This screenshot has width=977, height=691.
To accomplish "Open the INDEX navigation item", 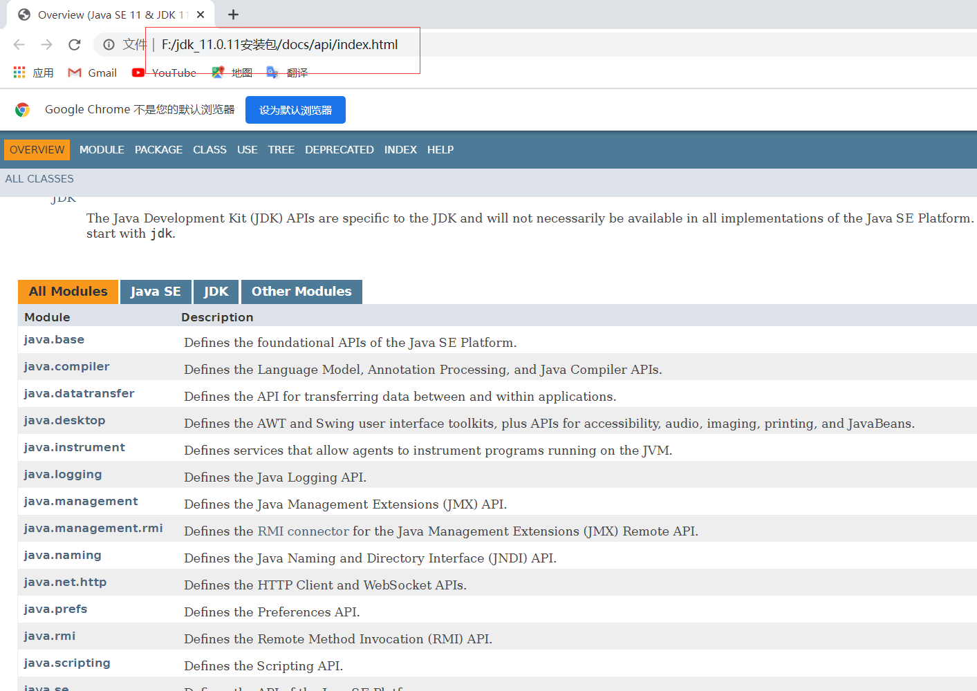I will (x=400, y=149).
